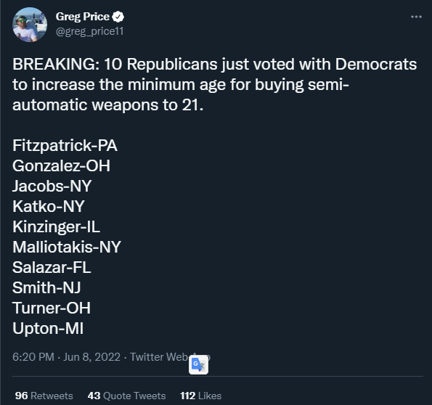
Task: Click the Greg Price display name
Action: point(83,17)
